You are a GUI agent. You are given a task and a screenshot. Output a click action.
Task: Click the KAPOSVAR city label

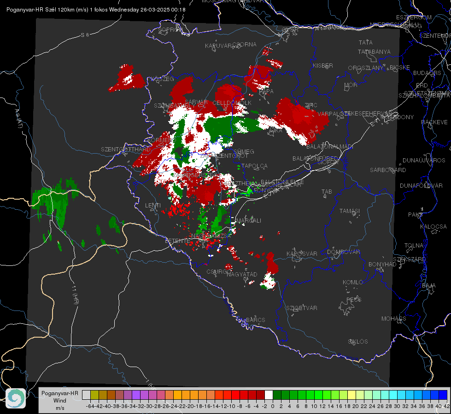click(x=302, y=253)
